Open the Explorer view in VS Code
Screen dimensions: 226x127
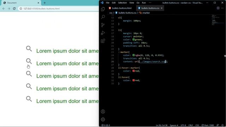[103, 9]
